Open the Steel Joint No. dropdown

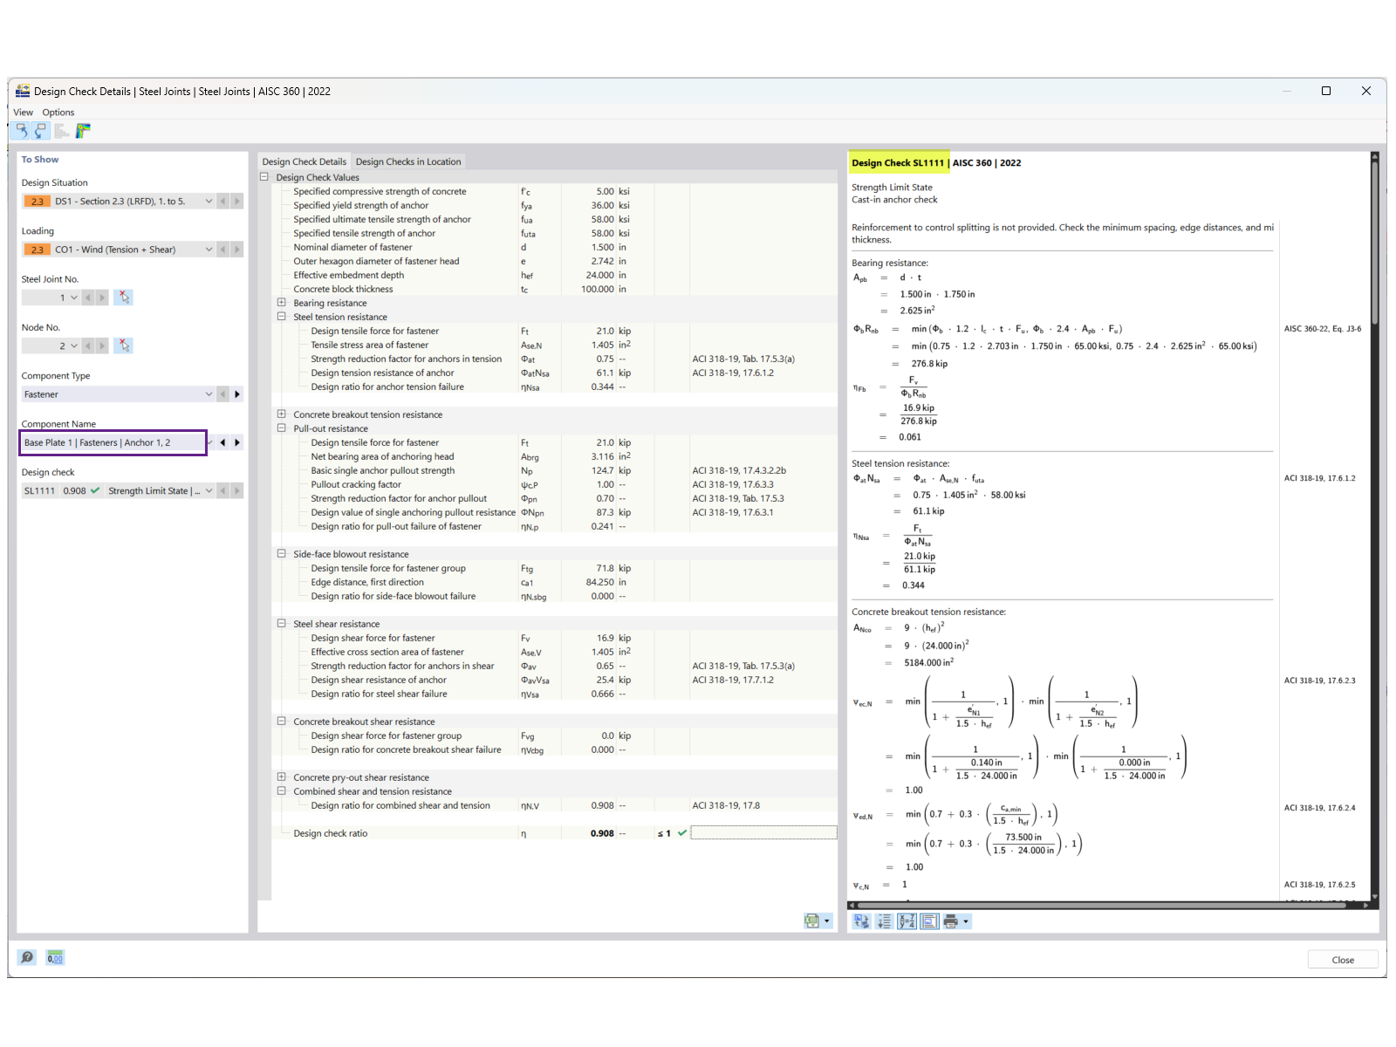(73, 298)
